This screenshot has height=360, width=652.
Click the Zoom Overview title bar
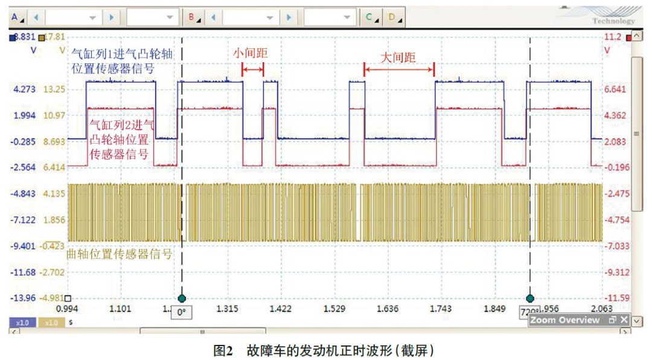pos(579,320)
